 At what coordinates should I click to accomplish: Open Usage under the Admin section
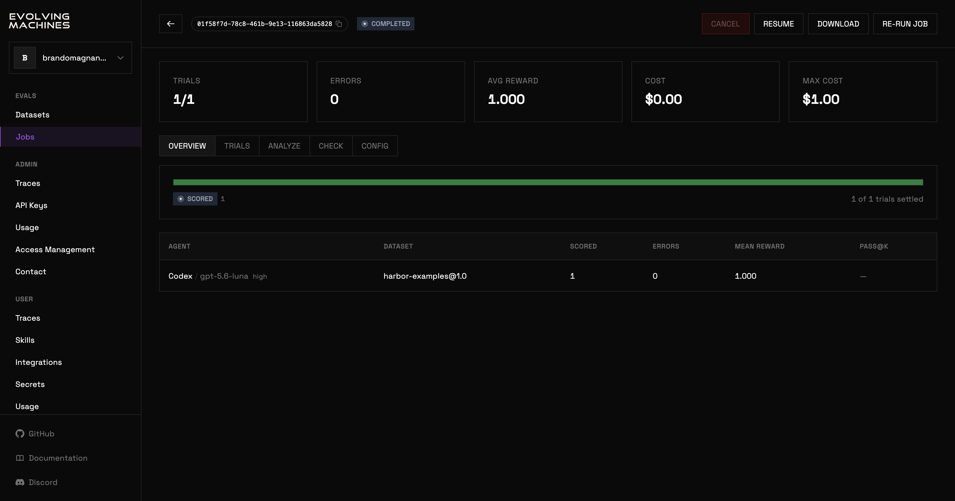pos(70,228)
